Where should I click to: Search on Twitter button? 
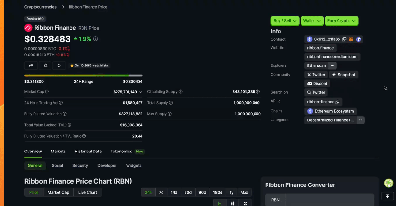point(316,92)
